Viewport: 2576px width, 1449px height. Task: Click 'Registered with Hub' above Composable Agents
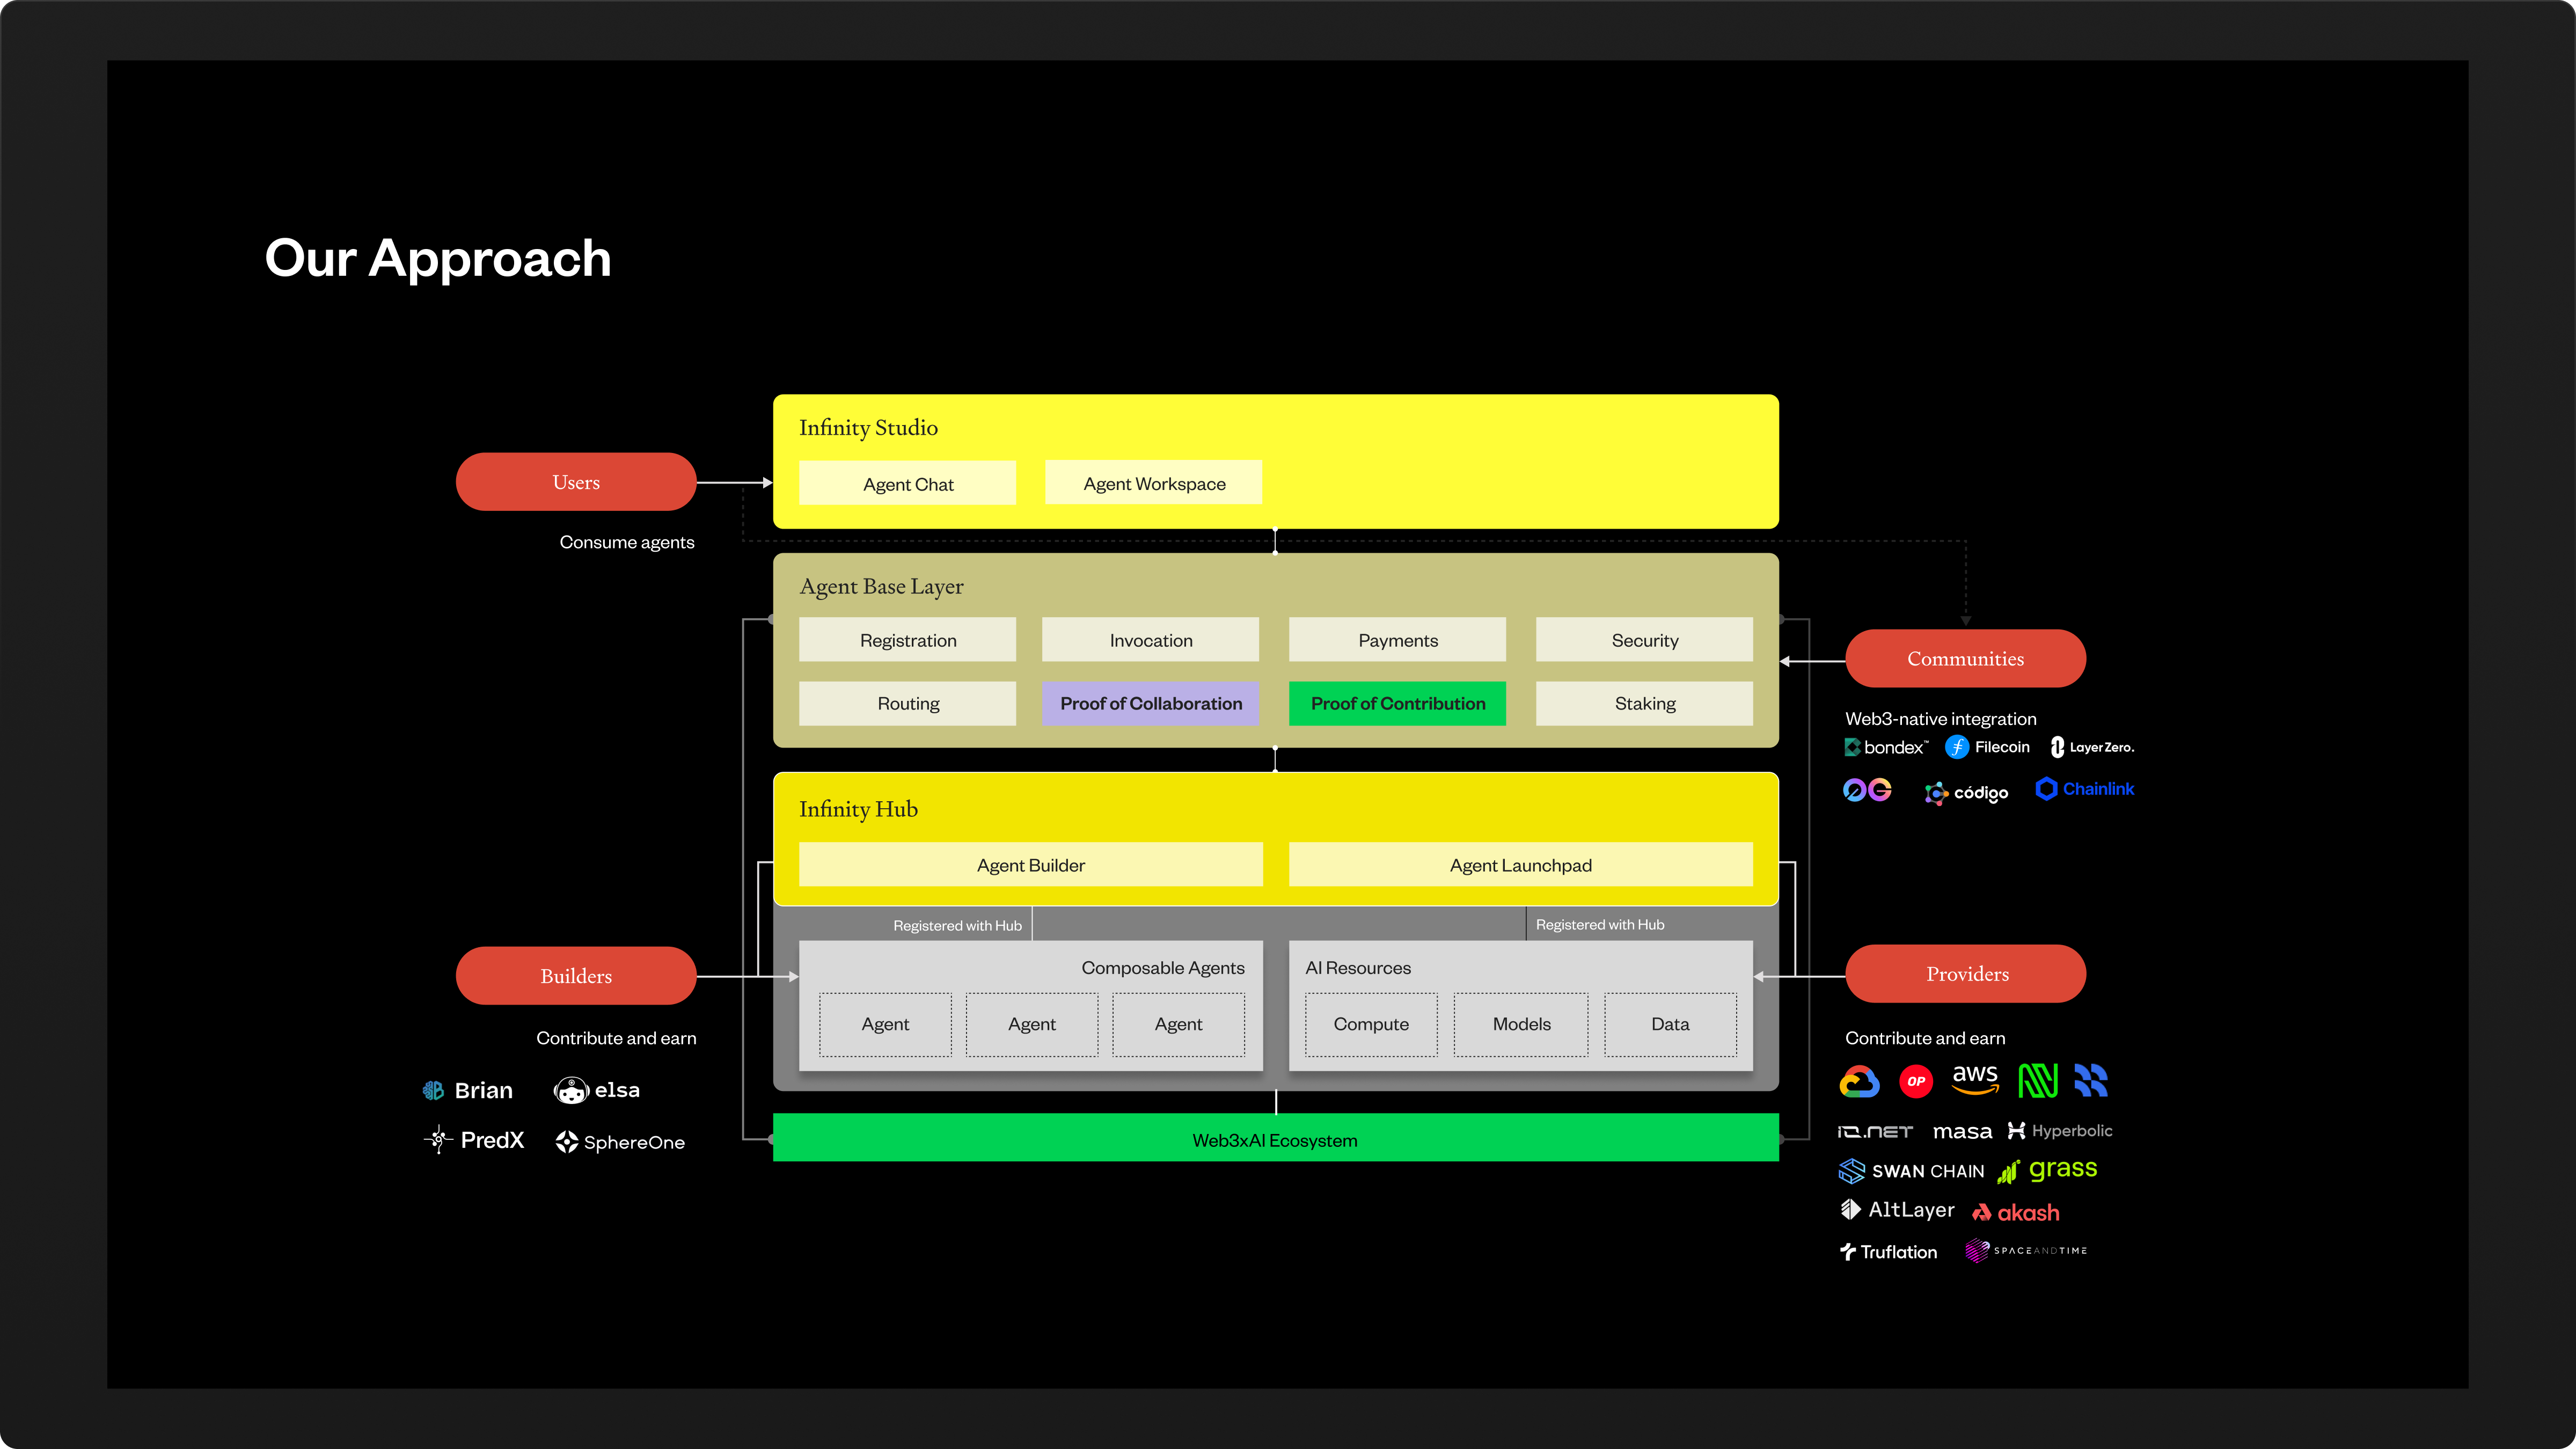coord(957,926)
